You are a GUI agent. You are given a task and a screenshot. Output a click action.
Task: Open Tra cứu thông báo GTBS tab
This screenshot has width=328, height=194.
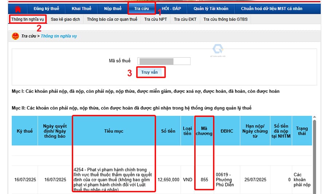pos(225,19)
